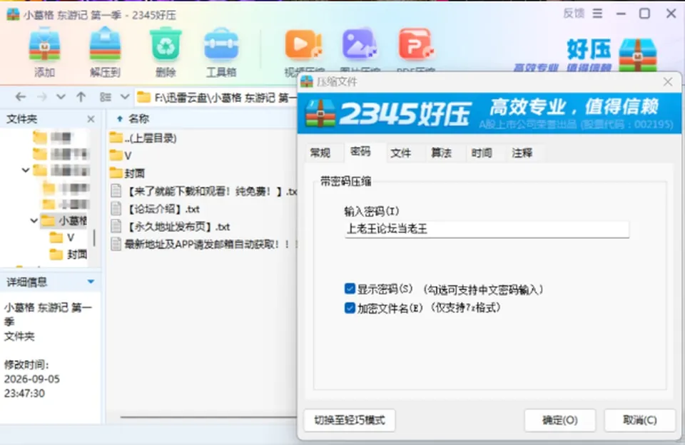Launch the red PDF compression tool icon
685x445 pixels.
415,44
